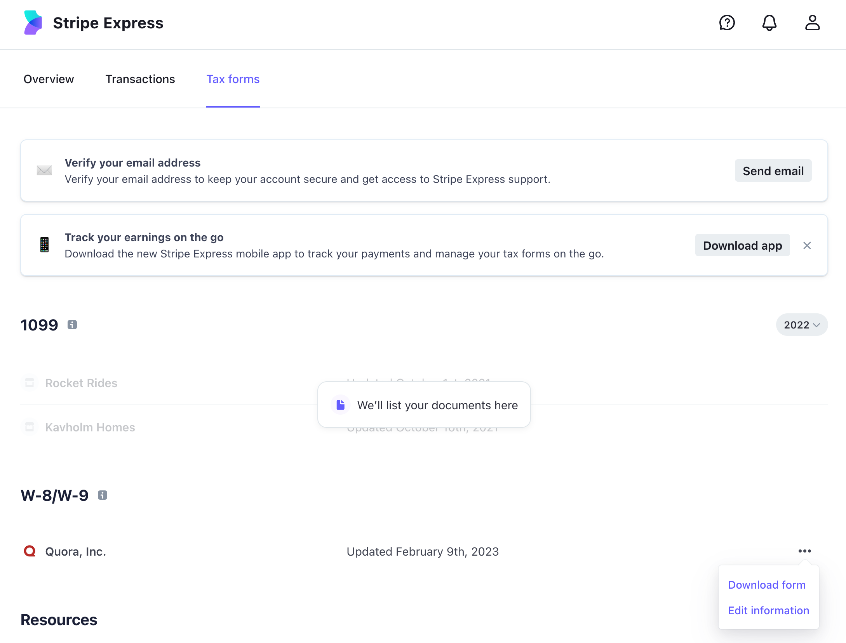Click the W-8/W-9 section heading

55,495
